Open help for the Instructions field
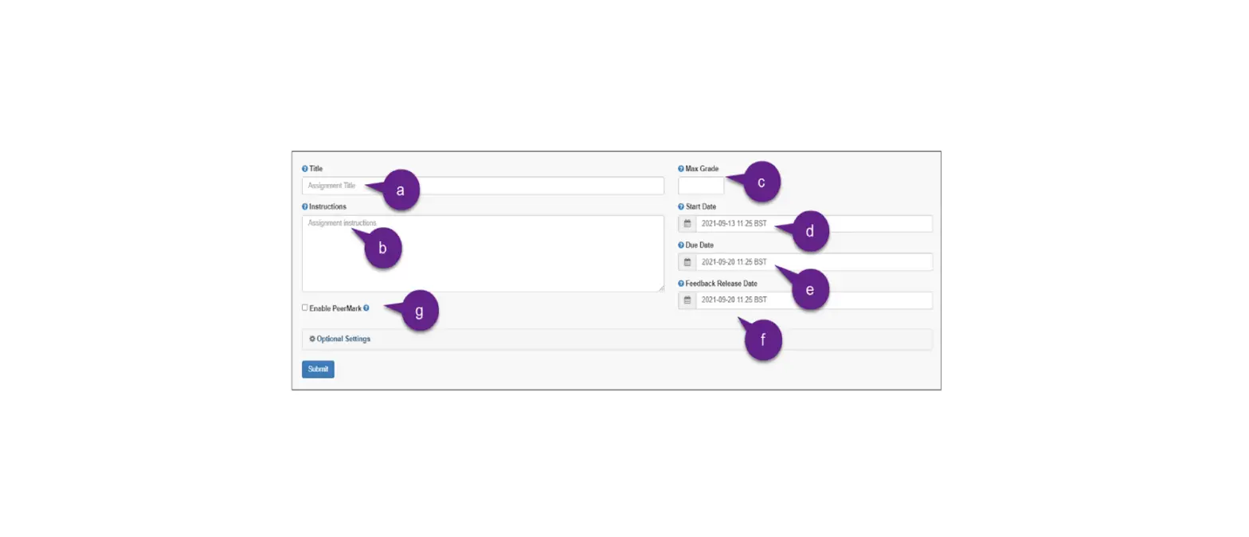Viewport: 1249px width, 537px height. pos(303,206)
